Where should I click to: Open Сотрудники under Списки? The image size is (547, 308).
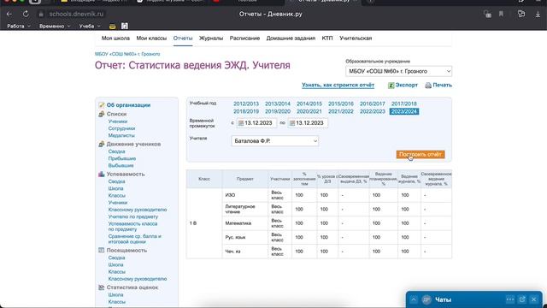point(121,128)
